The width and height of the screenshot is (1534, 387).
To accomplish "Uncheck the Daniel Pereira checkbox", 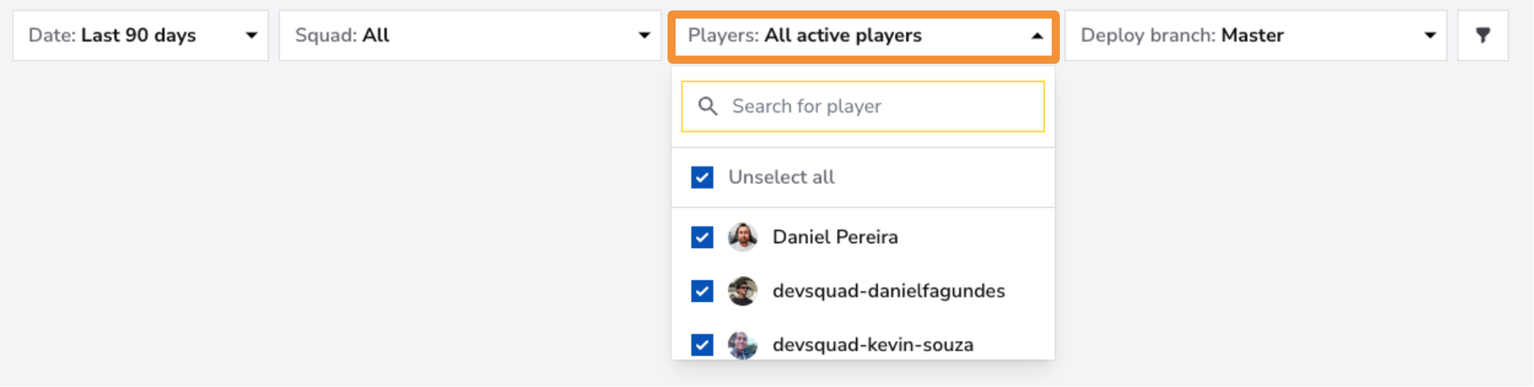I will pyautogui.click(x=702, y=237).
